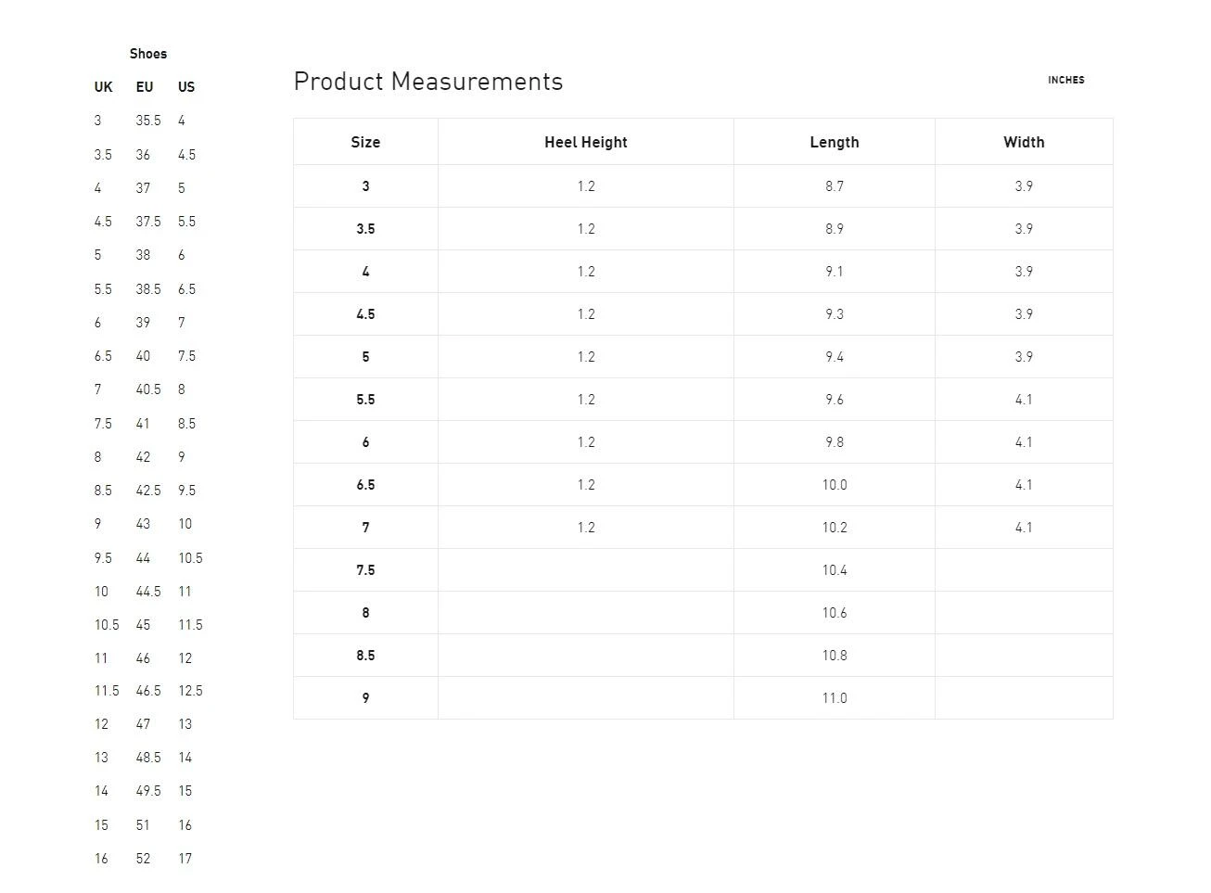
Task: Click the Heel Height column header
Action: (585, 142)
